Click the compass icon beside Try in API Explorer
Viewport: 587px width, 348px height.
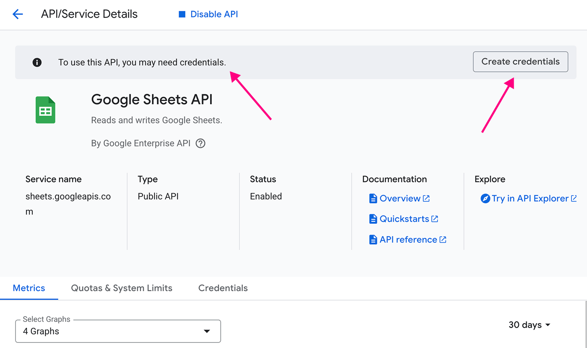pyautogui.click(x=485, y=199)
